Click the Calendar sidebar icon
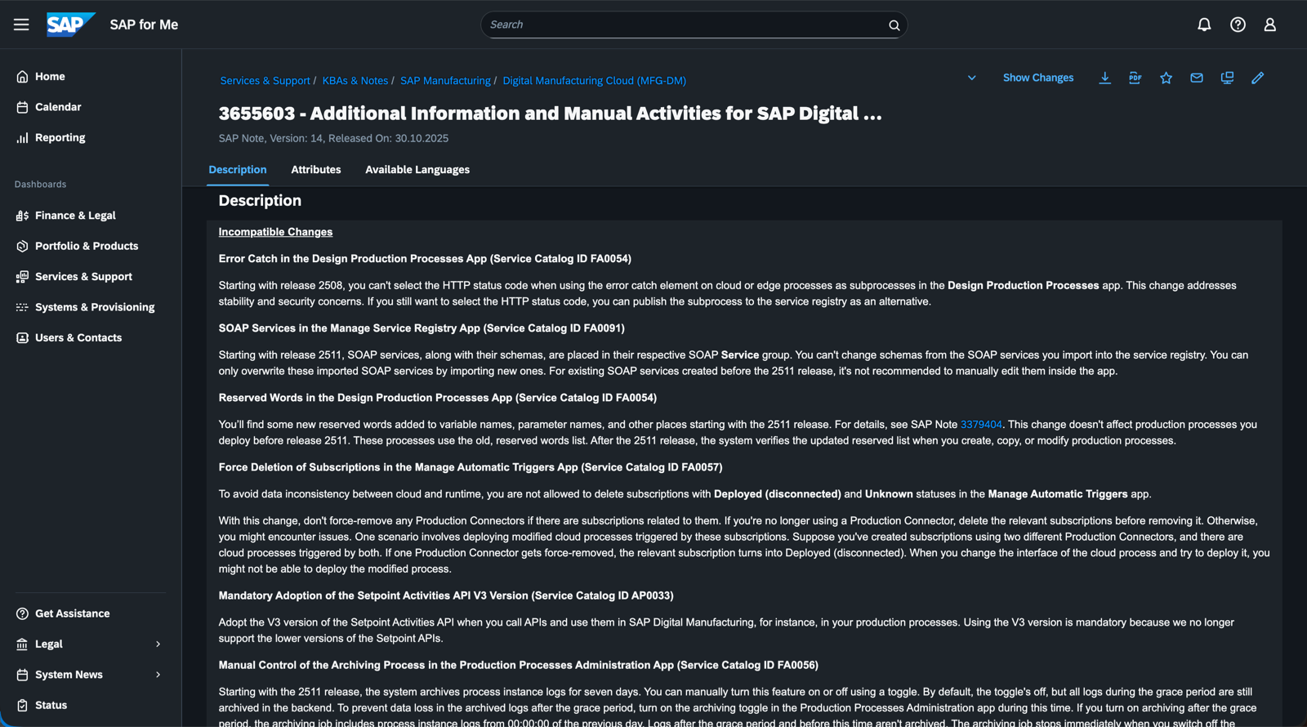 pos(22,107)
